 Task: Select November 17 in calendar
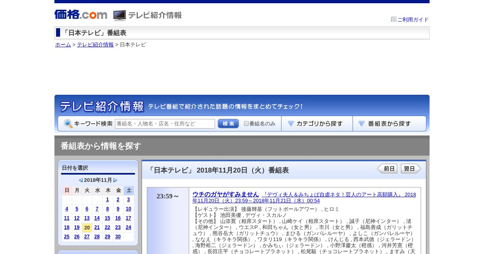click(x=129, y=218)
